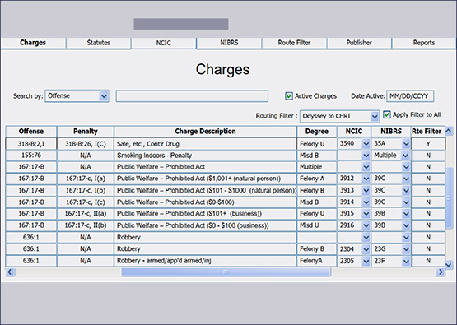Open the NCIC tab

[x=164, y=43]
